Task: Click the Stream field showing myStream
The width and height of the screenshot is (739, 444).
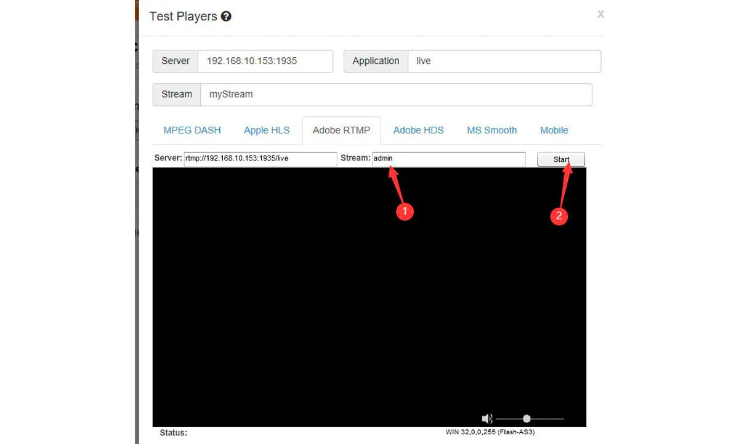Action: coord(394,94)
